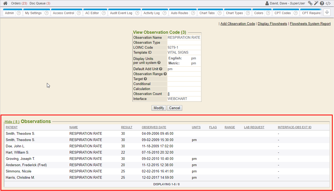The height and width of the screenshot is (191, 334).
Task: Click the magic wand icon
Action: pos(316,3)
